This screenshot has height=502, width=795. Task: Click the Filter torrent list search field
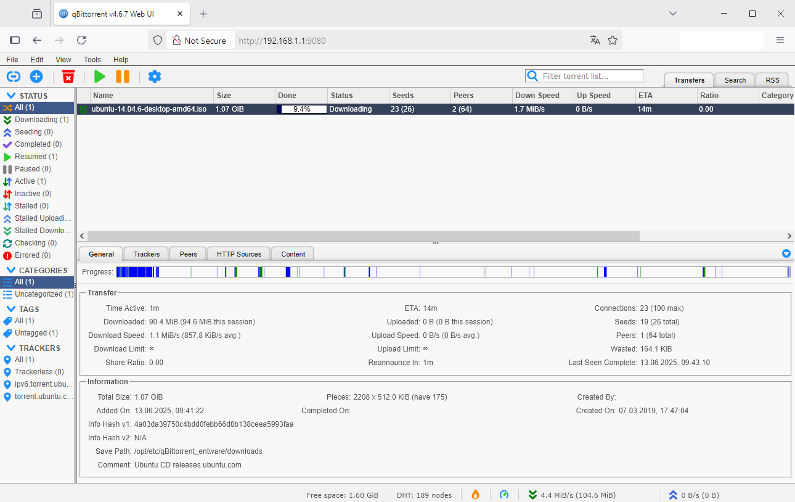[590, 76]
